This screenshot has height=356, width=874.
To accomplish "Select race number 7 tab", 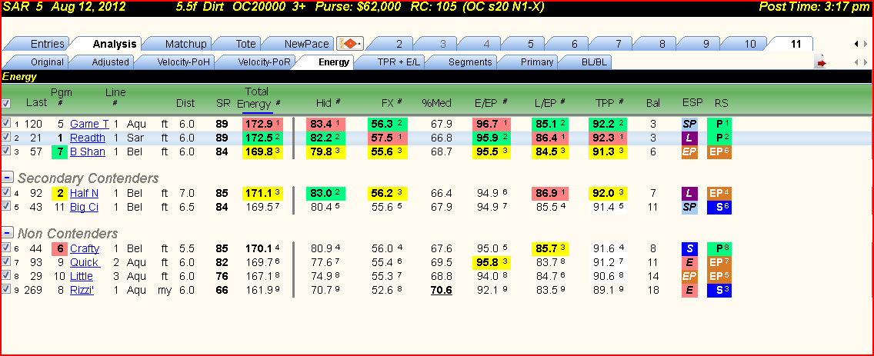I will [x=619, y=44].
